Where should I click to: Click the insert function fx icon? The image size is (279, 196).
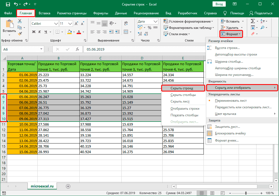click(78, 49)
